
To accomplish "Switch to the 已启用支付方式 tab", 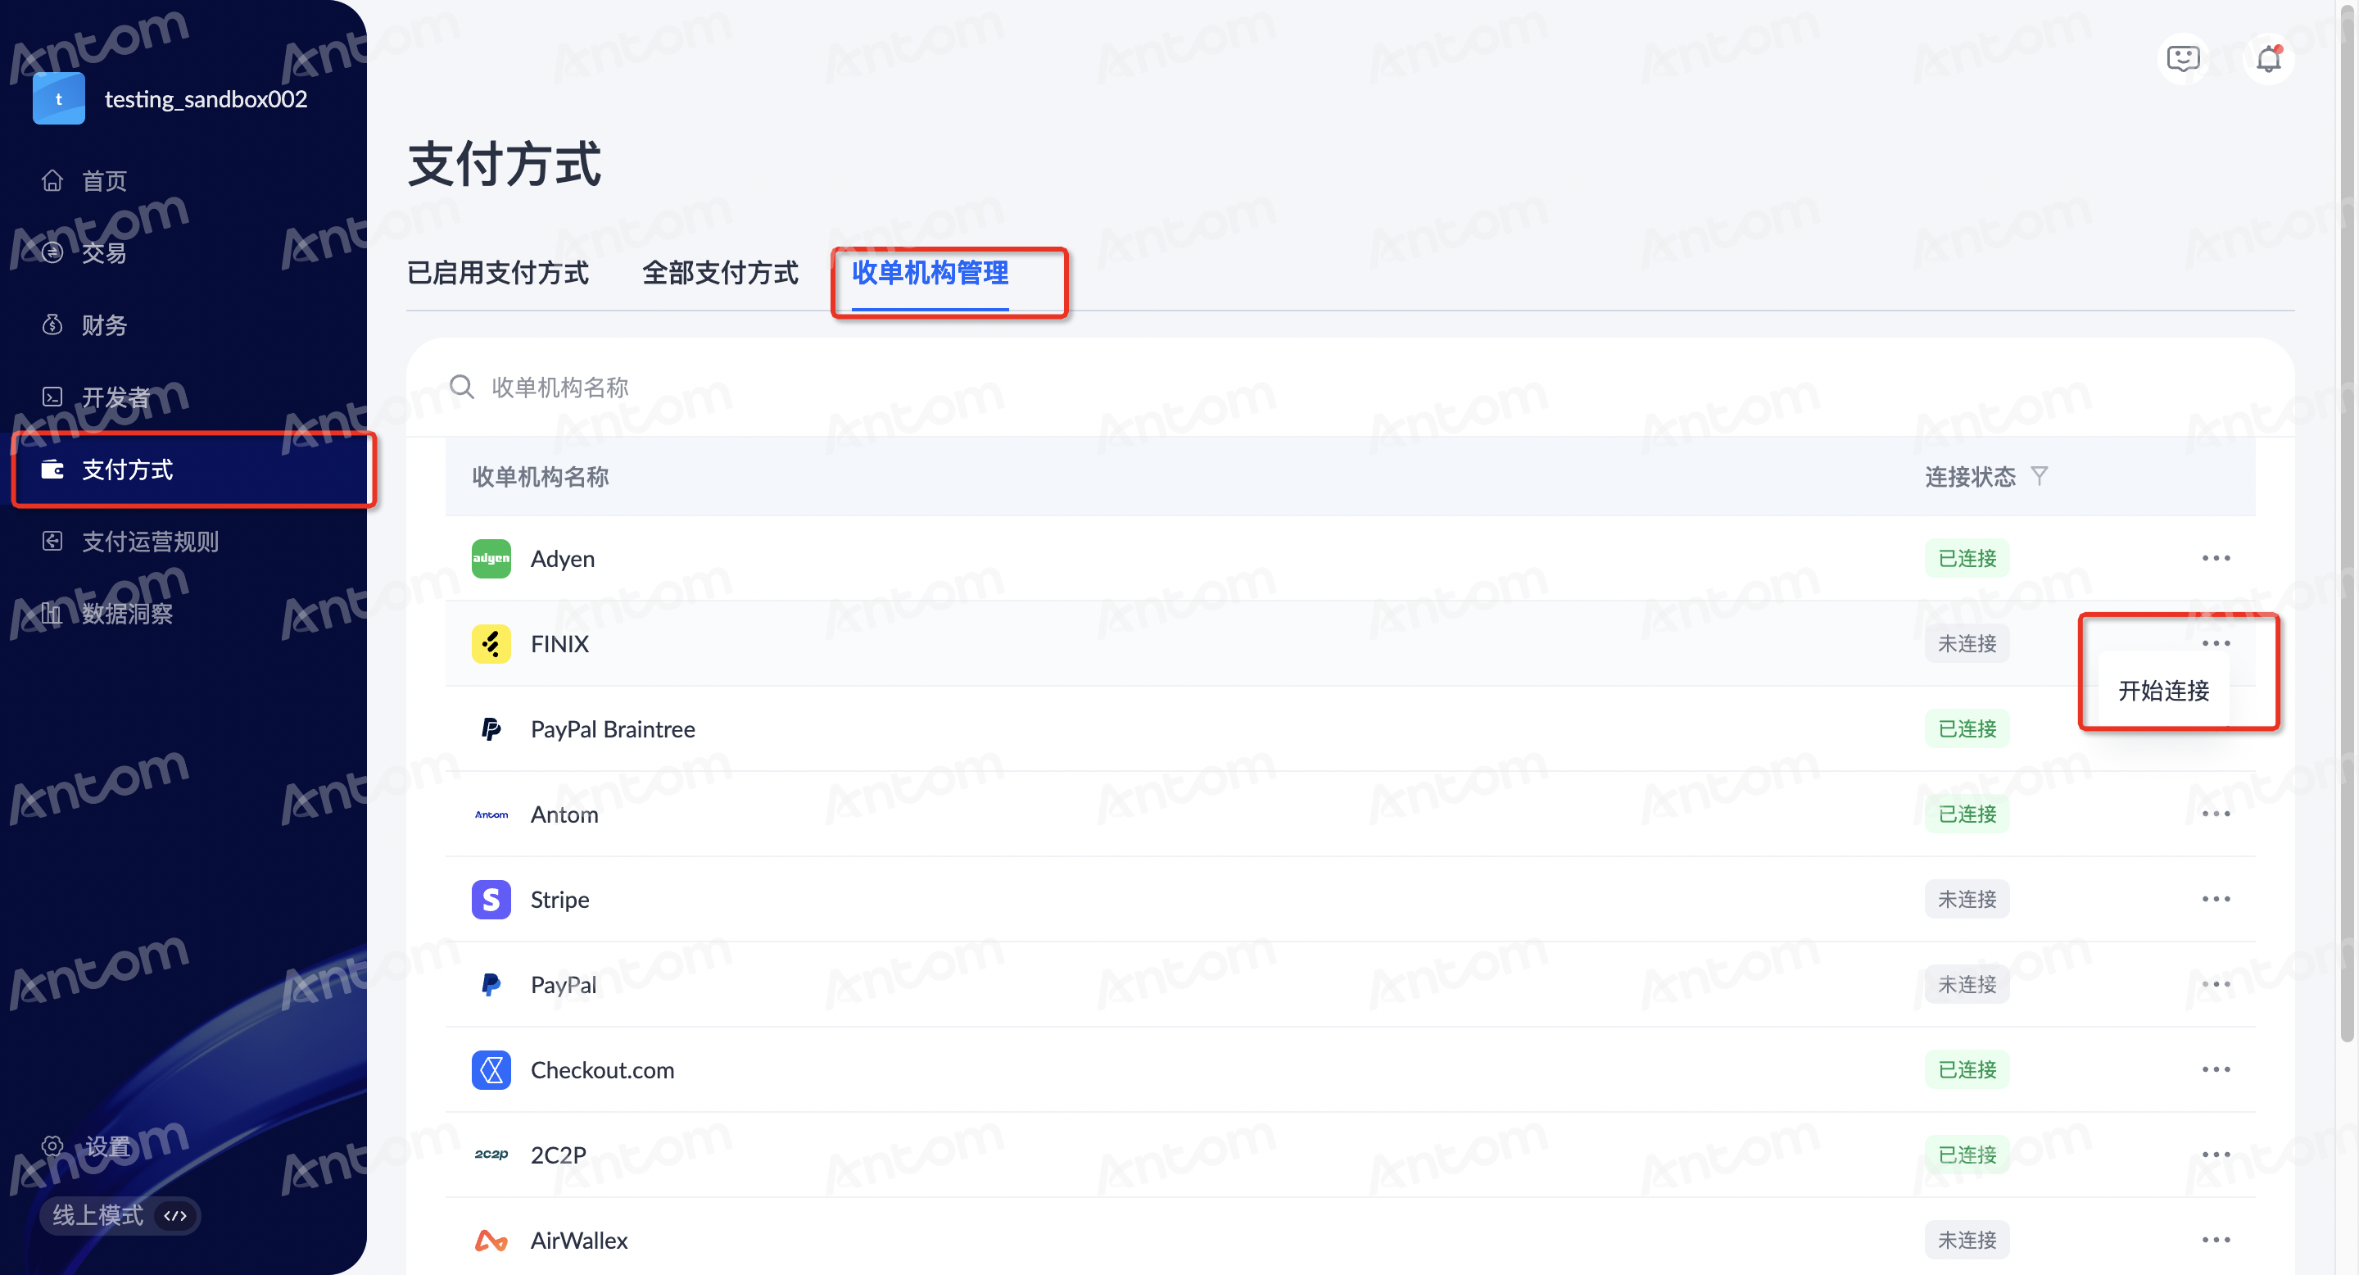I will pyautogui.click(x=497, y=273).
